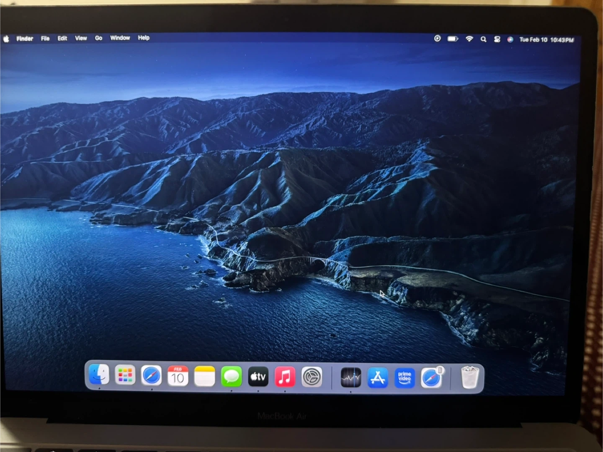Screen dimensions: 603x452
Task: Click the Wi-Fi status icon
Action: (469, 39)
